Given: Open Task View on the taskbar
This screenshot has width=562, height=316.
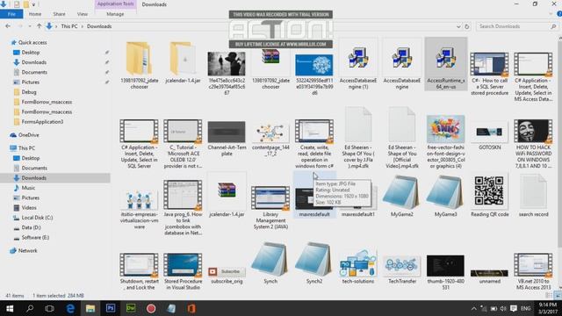Looking at the screenshot, I should click(50, 308).
